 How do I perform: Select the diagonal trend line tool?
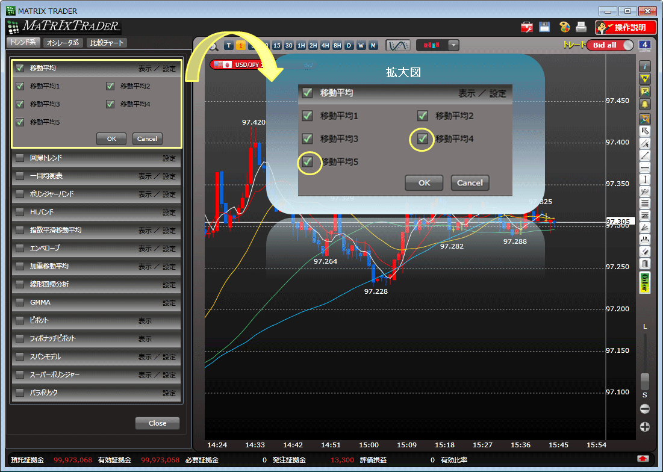pyautogui.click(x=645, y=155)
